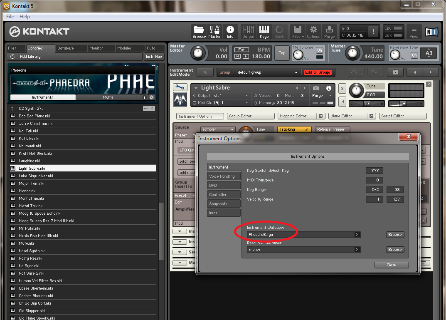Go to the next instrument arrow in Edit Mode bar

pyautogui.click(x=430, y=72)
